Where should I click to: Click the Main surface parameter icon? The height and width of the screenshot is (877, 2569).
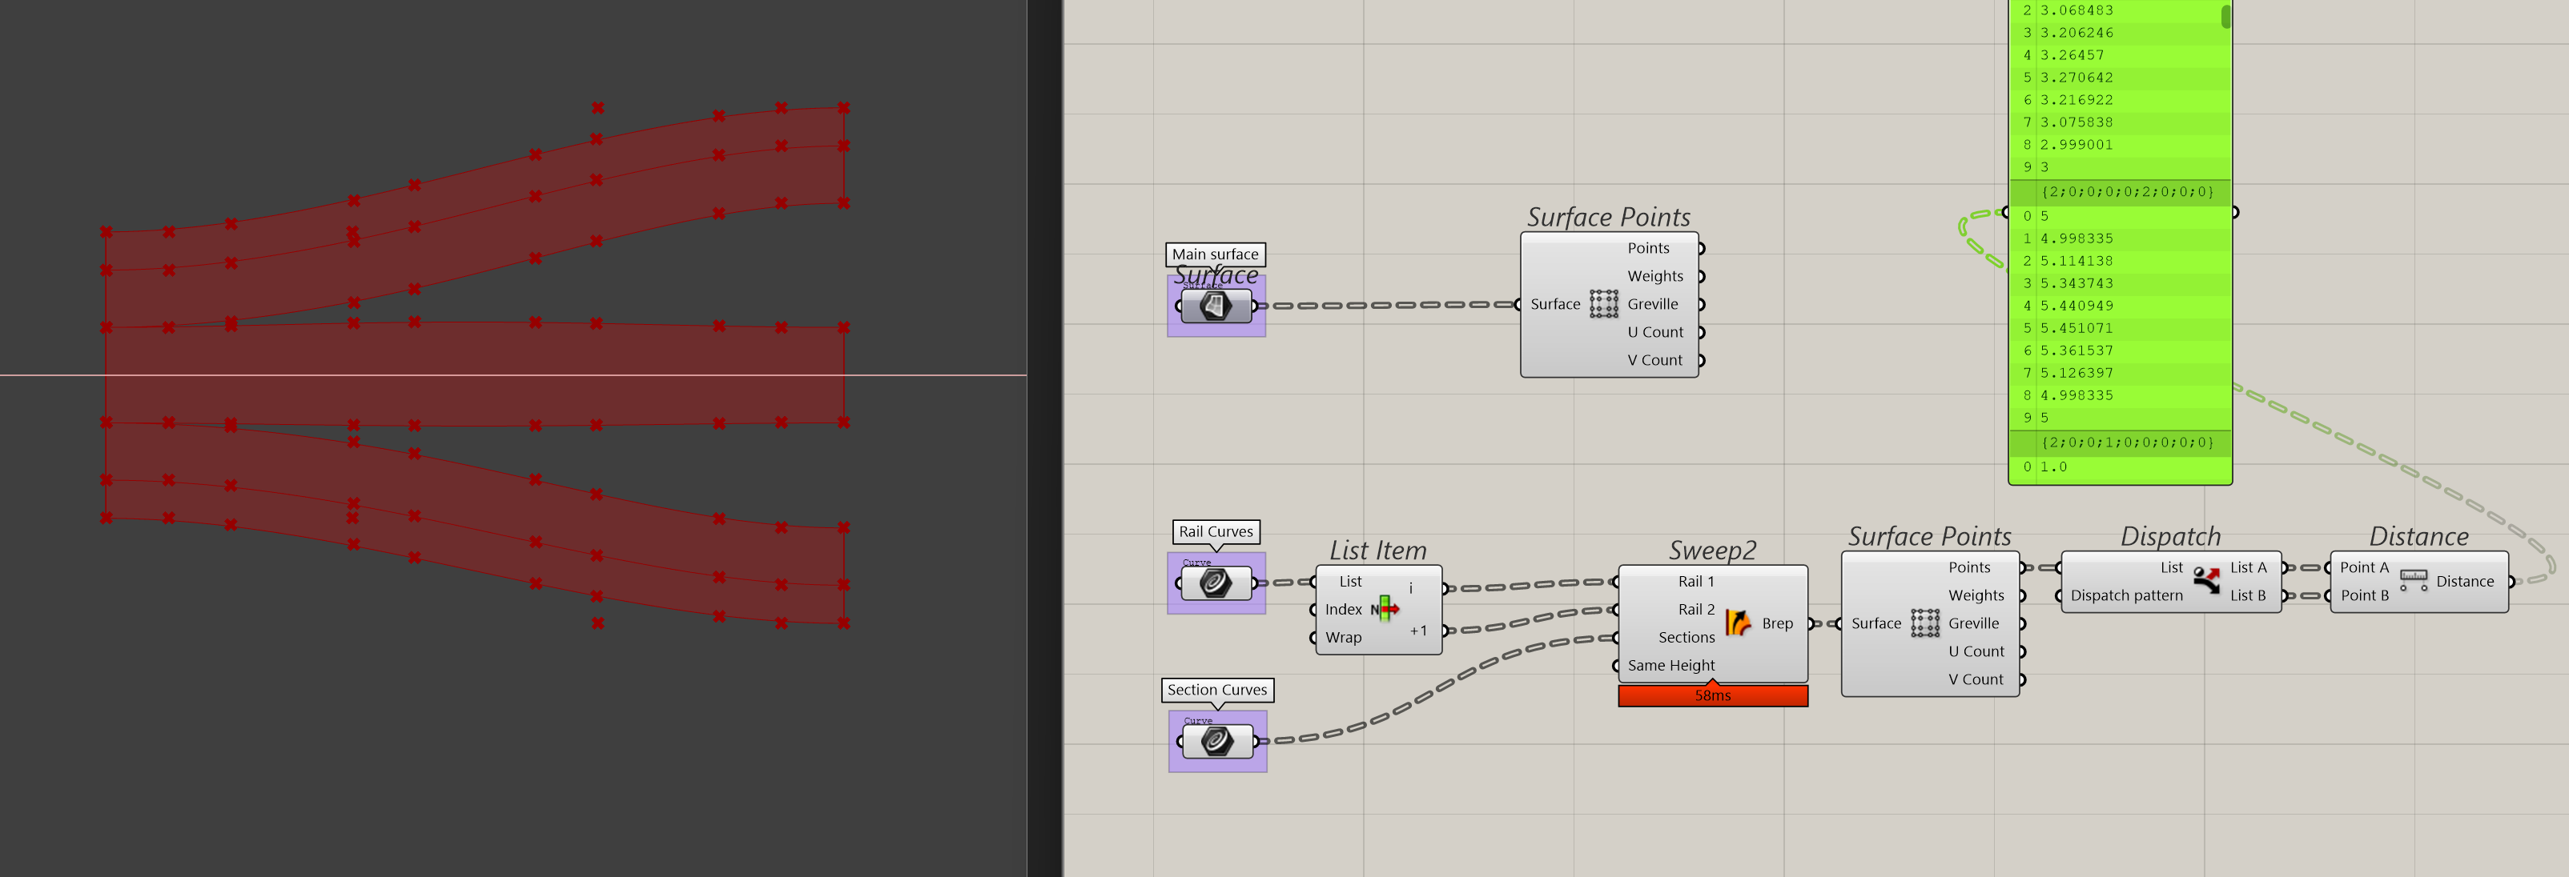pyautogui.click(x=1215, y=306)
